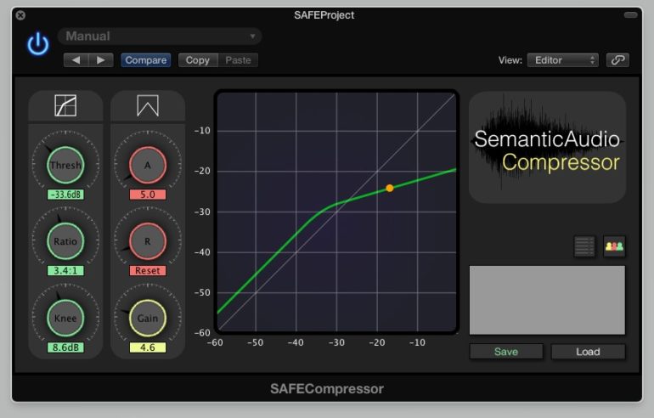Go to the next preset arrow
Viewport: 654px width, 418px height.
coord(101,60)
